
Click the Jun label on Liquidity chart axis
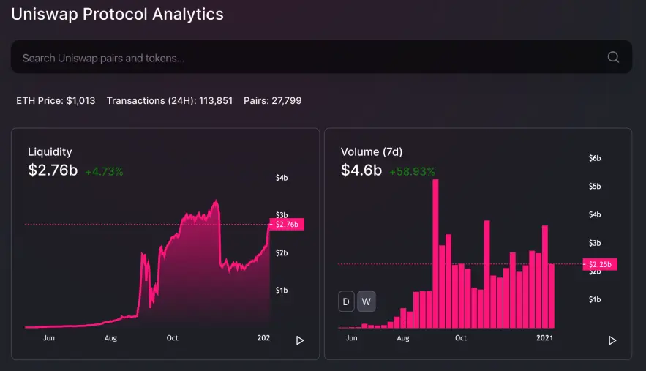(x=48, y=337)
